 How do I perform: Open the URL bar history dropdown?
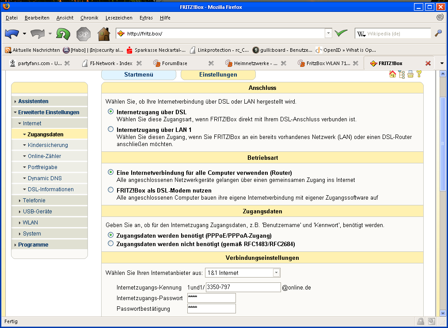pyautogui.click(x=328, y=33)
